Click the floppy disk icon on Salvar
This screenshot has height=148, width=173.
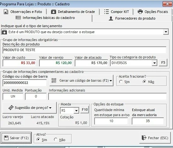[x=6, y=138]
